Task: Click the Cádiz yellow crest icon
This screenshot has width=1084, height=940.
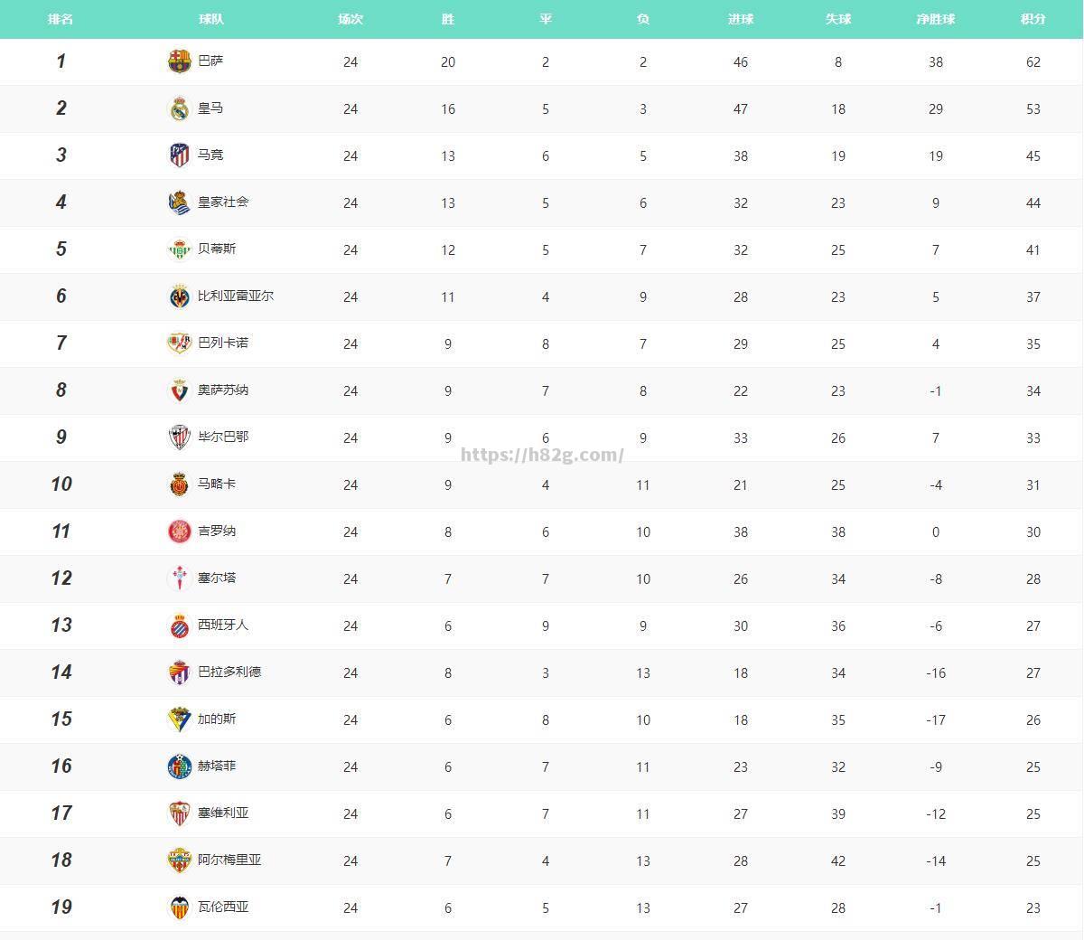Action: coord(180,719)
